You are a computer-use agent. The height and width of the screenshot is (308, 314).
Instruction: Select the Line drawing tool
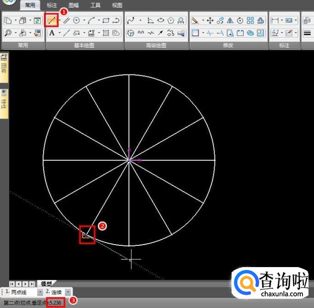point(51,20)
